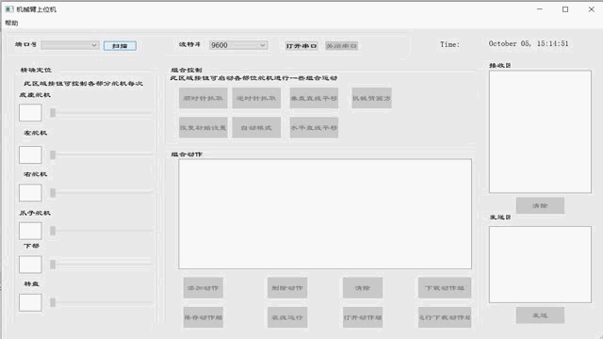Click the 顺时针抓取 button
This screenshot has width=603, height=339.
point(203,98)
